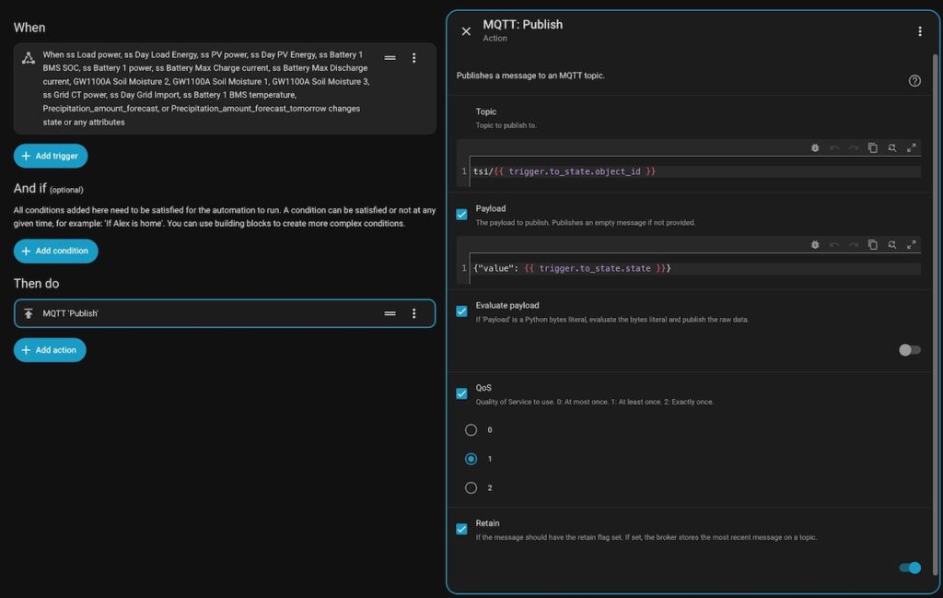
Task: Open the MQTT 'Publish' action overflow menu
Action: pyautogui.click(x=413, y=313)
